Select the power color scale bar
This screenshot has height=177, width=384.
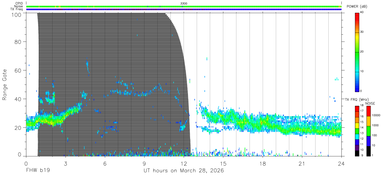click(x=357, y=52)
